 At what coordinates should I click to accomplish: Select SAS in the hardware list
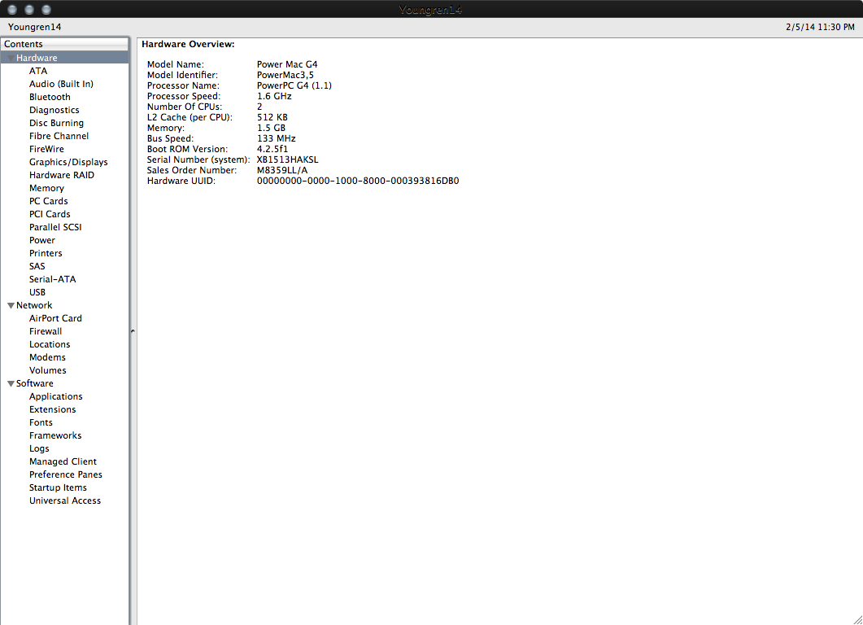coord(37,266)
